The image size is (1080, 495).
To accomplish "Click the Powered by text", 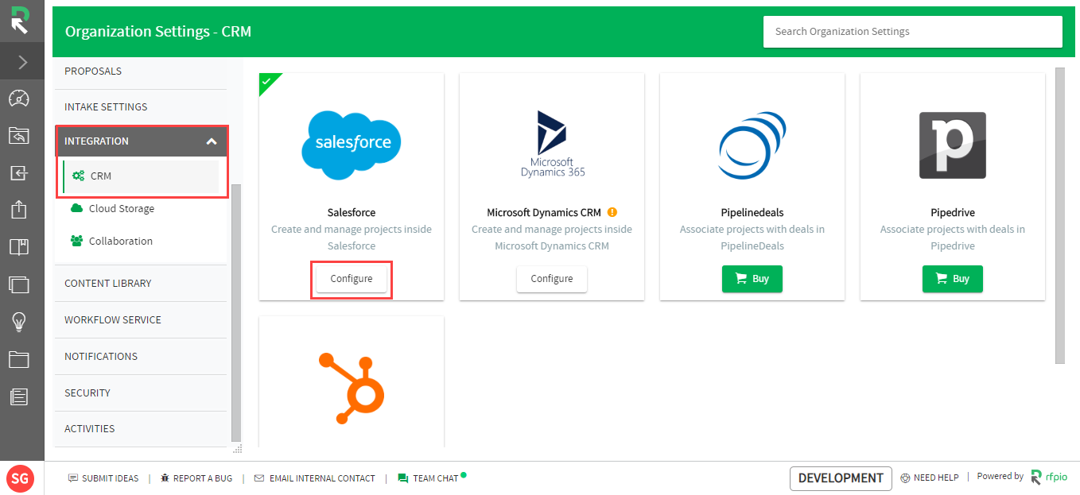I will 1000,477.
